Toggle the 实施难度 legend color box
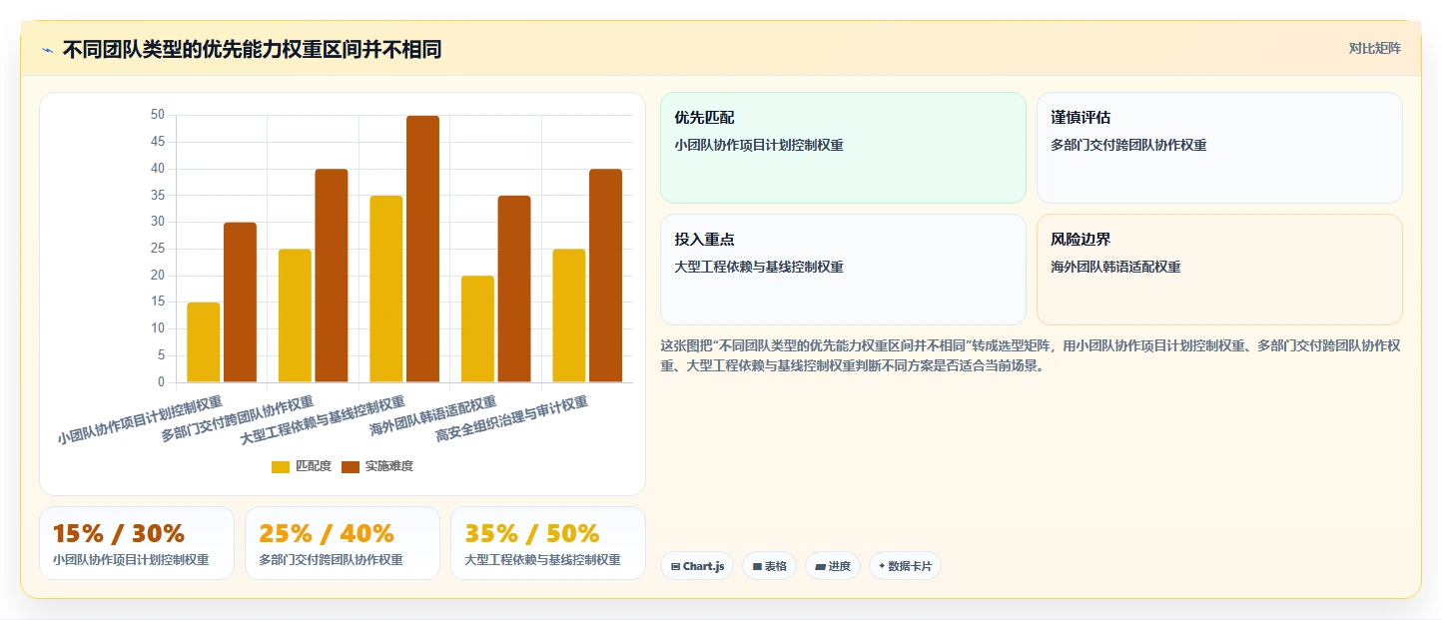Viewport: 1442px width, 620px height. [x=351, y=466]
